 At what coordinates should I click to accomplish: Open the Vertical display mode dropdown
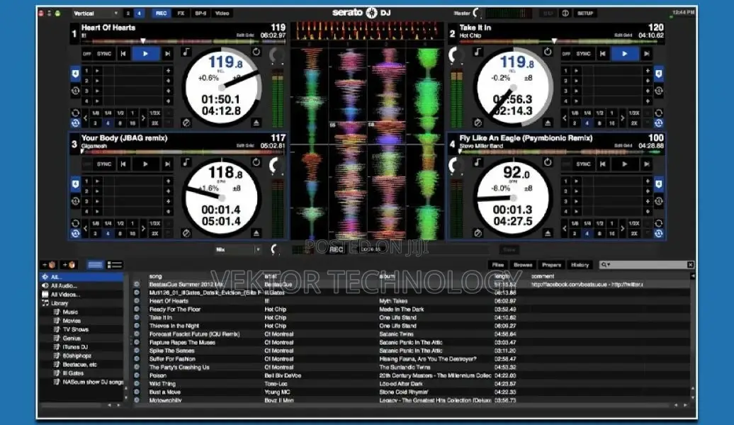point(96,13)
